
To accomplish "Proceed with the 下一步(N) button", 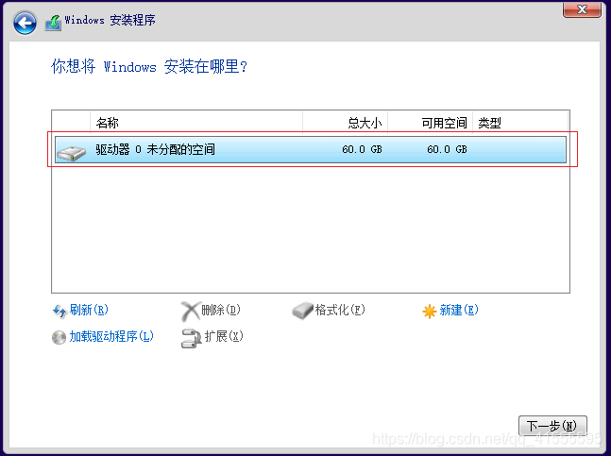I will pos(552,426).
